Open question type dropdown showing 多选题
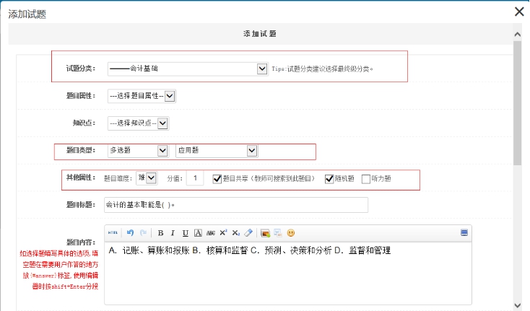530x311 pixels. [x=138, y=151]
